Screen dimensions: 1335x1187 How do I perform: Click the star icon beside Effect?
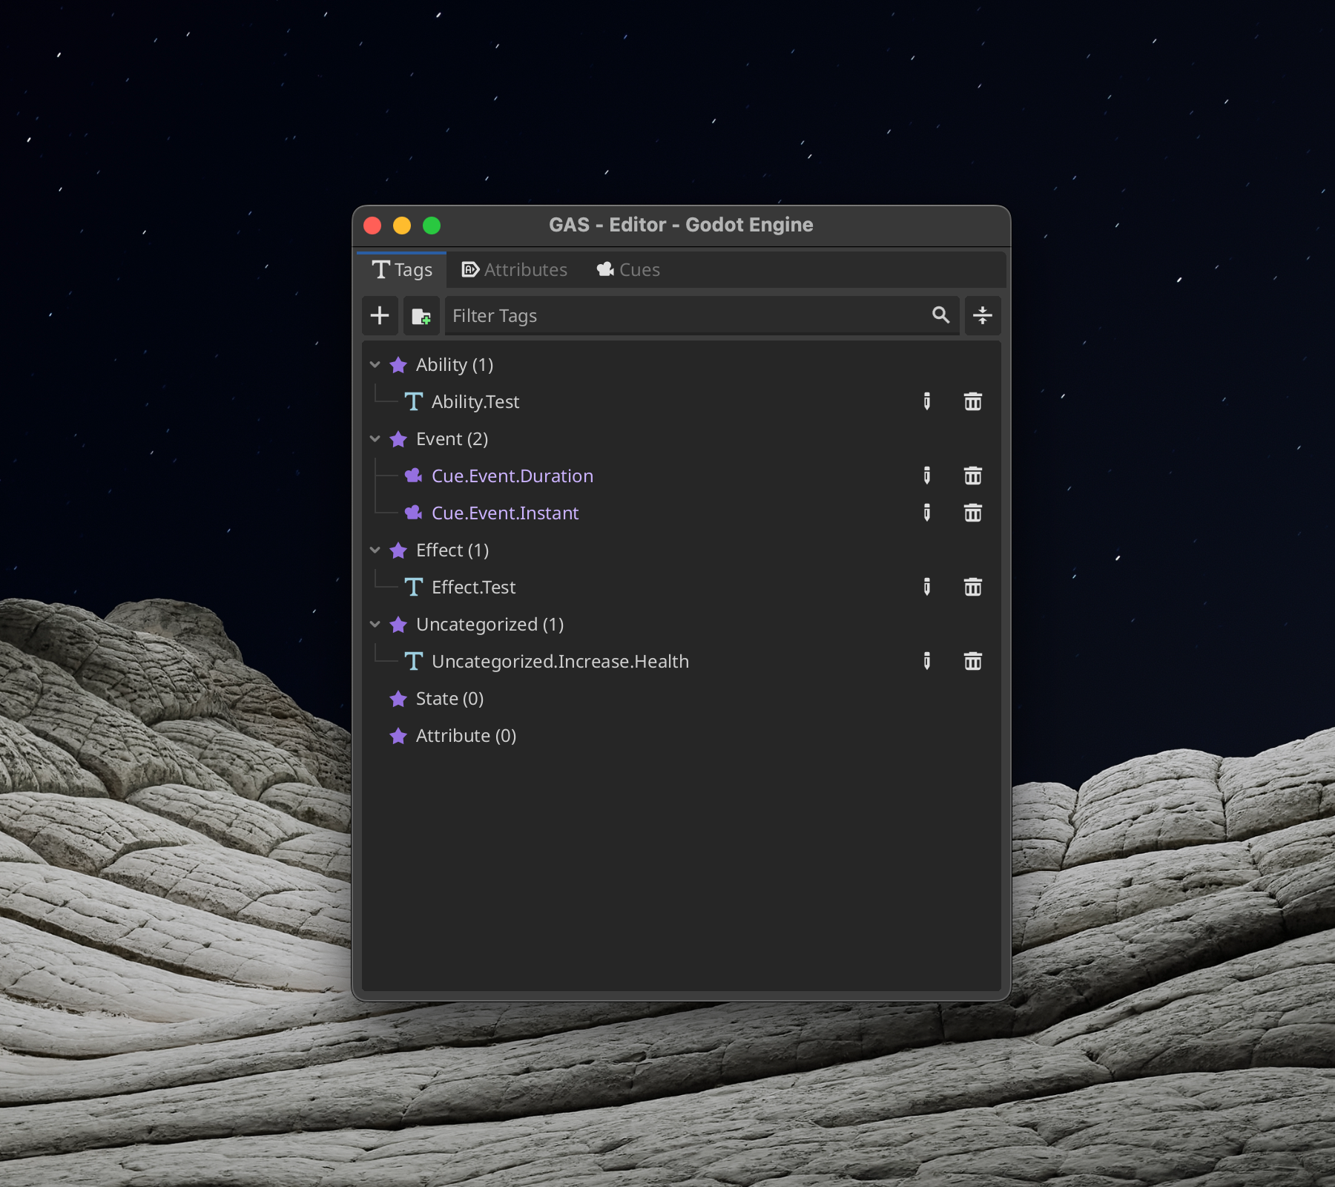(398, 550)
